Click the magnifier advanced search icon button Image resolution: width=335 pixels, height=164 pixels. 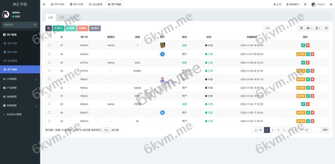point(326,28)
